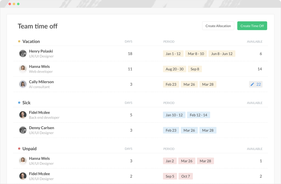
Task: Click the red Unpaid category dot
Action: pyautogui.click(x=19, y=149)
